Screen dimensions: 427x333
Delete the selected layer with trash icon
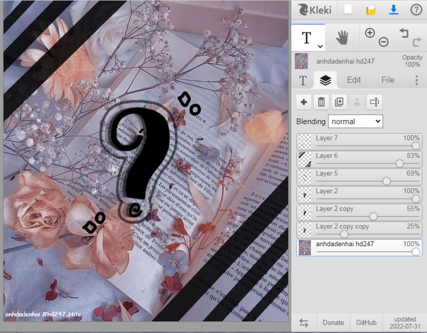(x=322, y=102)
